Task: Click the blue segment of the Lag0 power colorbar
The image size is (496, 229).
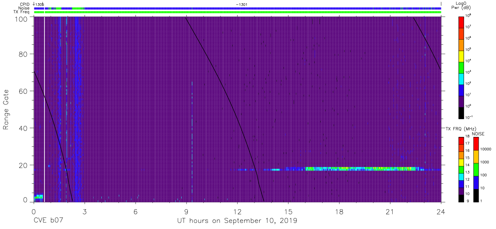Action: 461,90
